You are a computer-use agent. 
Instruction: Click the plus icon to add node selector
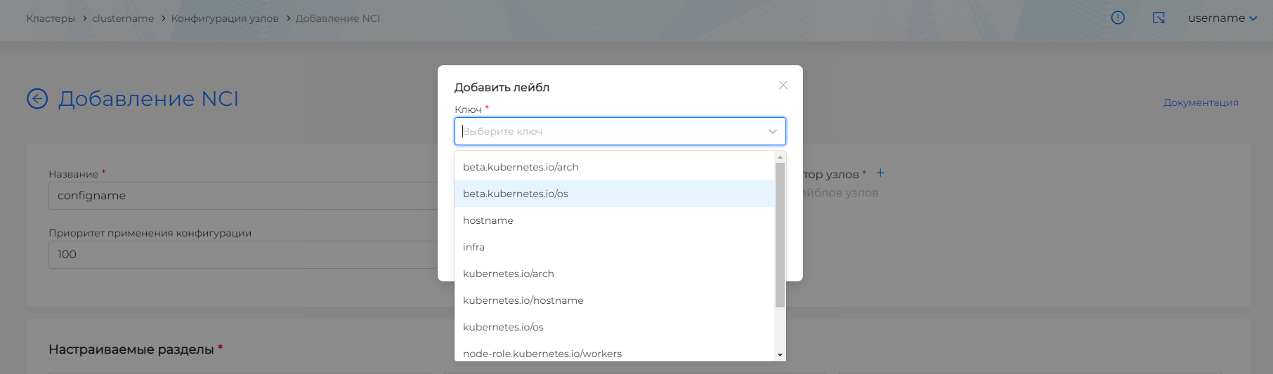click(880, 173)
